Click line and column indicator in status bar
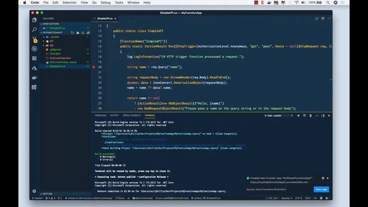The width and height of the screenshot is (368, 207). tap(272, 198)
